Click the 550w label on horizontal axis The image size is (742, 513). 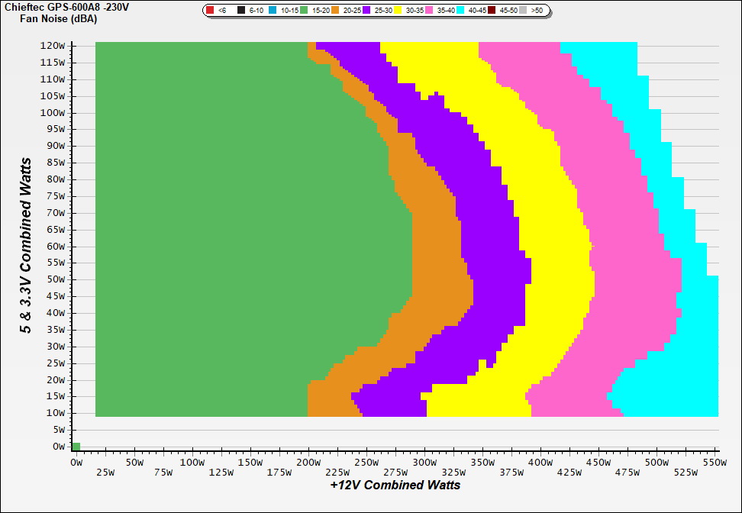(713, 463)
